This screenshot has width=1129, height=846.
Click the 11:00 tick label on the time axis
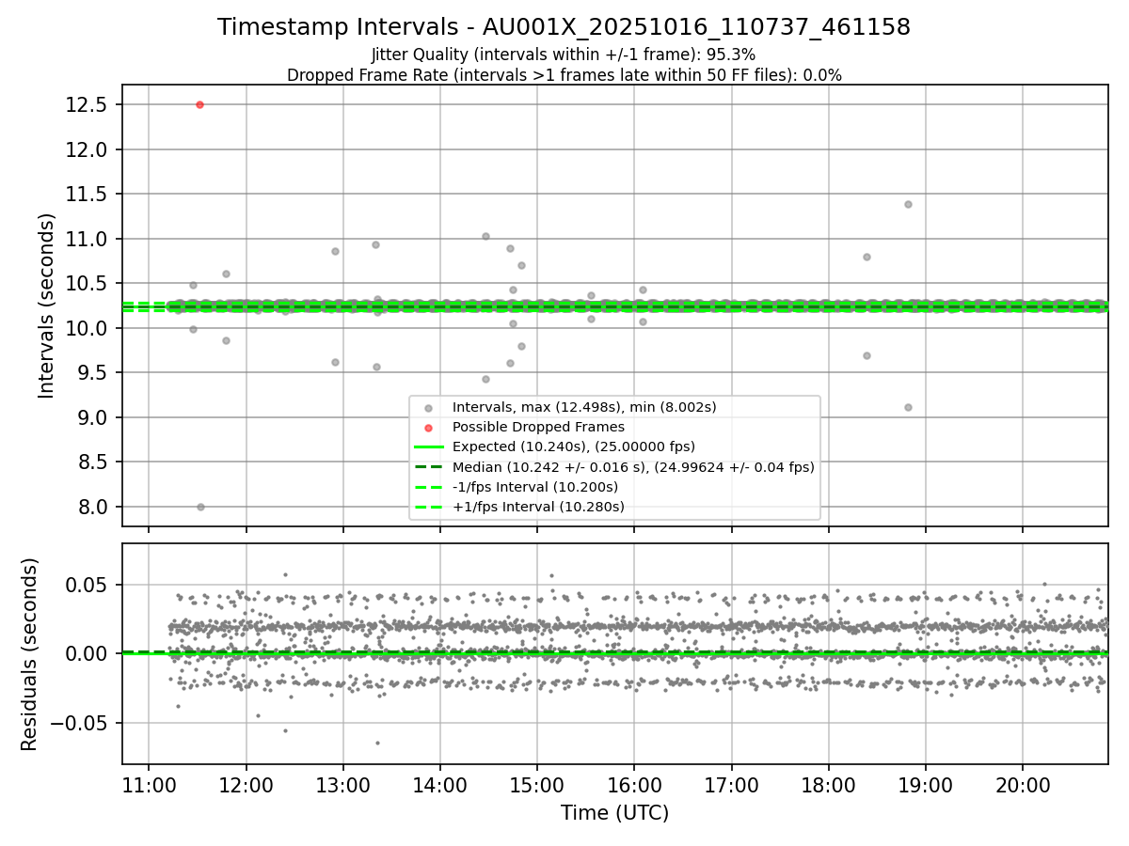149,784
